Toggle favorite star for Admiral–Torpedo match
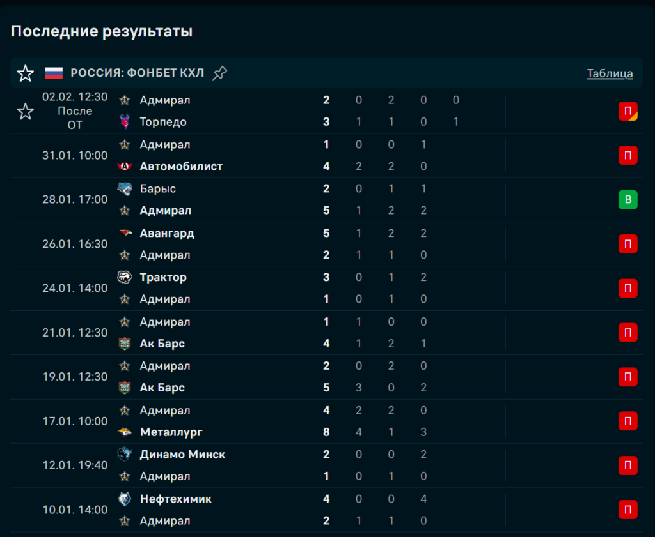 click(x=25, y=112)
